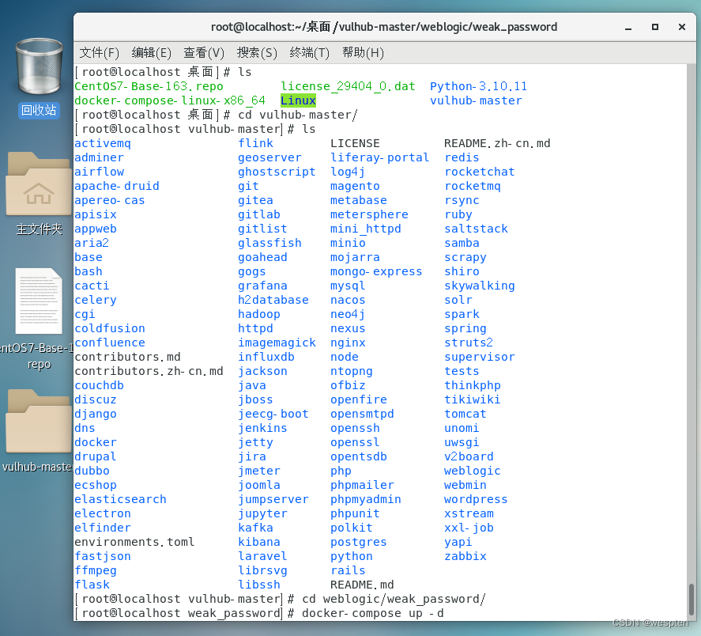Click the README.md file name
This screenshot has height=636, width=701.
tap(362, 585)
